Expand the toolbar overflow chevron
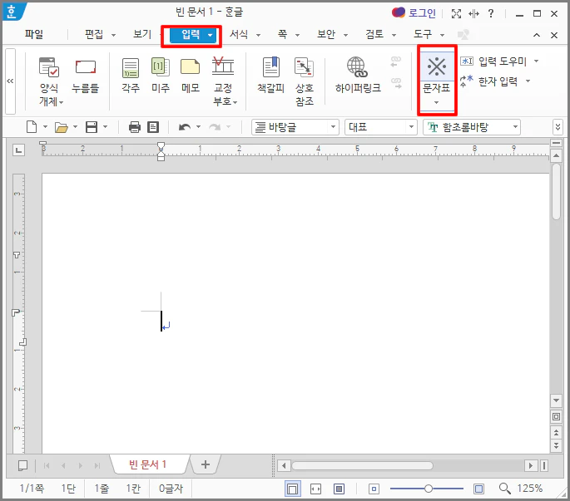Screen dimensions: 570x501 tap(558, 127)
